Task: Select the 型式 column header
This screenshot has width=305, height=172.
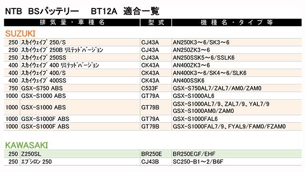Action: (156, 22)
